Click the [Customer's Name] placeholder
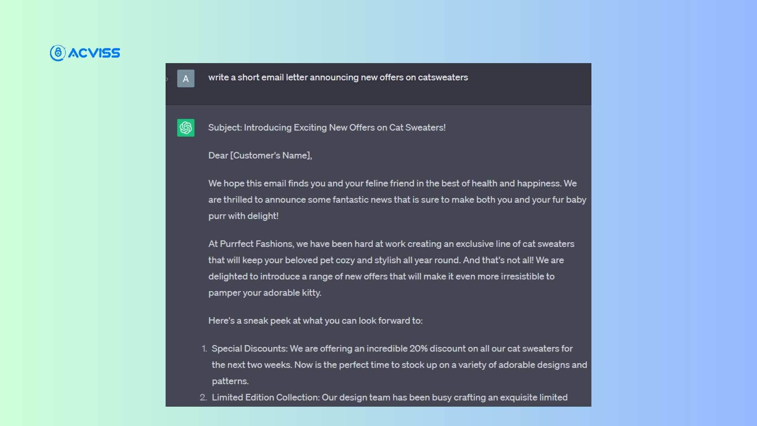 coord(271,155)
